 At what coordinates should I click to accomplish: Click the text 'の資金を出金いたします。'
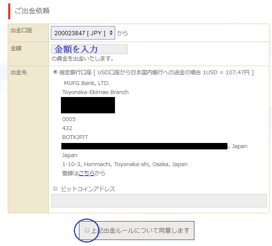pyautogui.click(x=82, y=59)
